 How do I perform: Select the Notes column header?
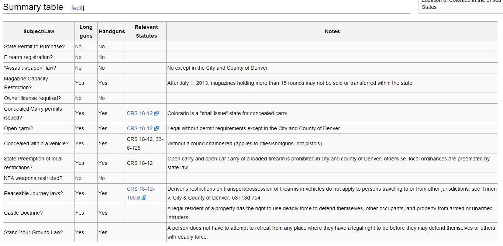click(332, 31)
